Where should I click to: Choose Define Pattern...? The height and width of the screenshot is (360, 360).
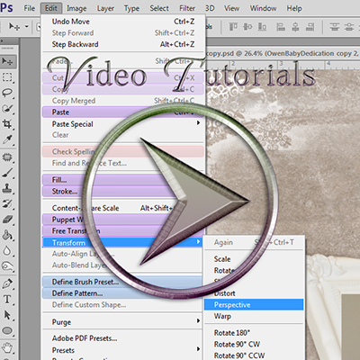click(x=123, y=293)
